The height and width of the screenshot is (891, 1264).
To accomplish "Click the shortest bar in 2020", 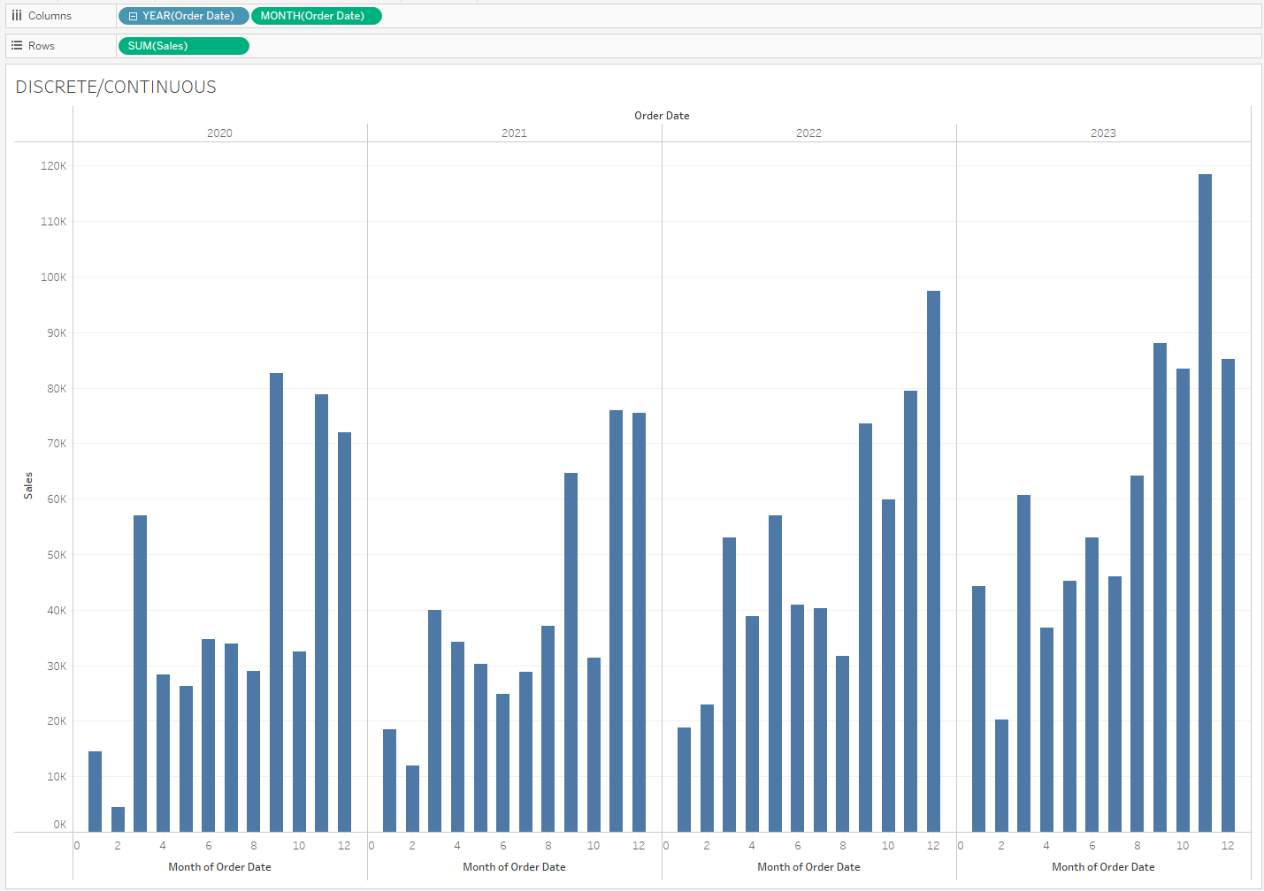I will [118, 819].
